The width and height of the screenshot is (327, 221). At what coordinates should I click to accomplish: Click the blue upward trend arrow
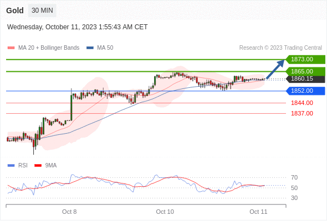pyautogui.click(x=275, y=69)
